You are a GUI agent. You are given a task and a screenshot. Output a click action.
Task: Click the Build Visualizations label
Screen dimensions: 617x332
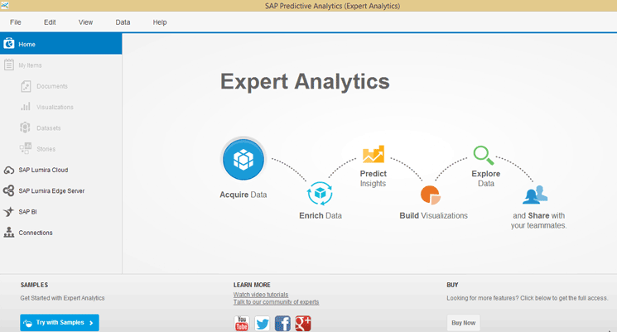click(x=433, y=215)
